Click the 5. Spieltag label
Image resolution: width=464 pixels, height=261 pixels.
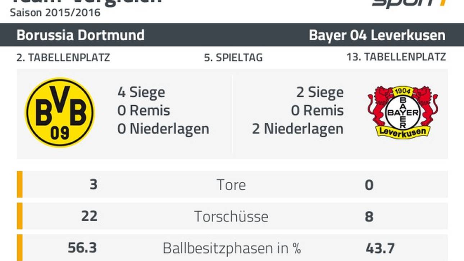[x=233, y=58]
